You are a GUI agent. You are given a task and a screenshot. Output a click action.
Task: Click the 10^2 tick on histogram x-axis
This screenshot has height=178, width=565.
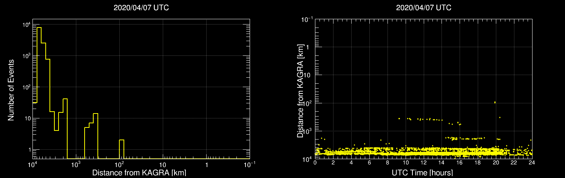coord(119,164)
